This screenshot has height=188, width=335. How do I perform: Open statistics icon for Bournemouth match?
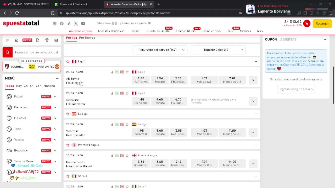(x=112, y=155)
